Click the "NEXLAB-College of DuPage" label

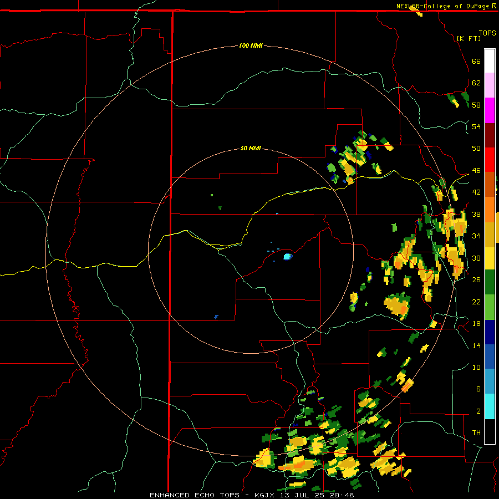coord(443,6)
